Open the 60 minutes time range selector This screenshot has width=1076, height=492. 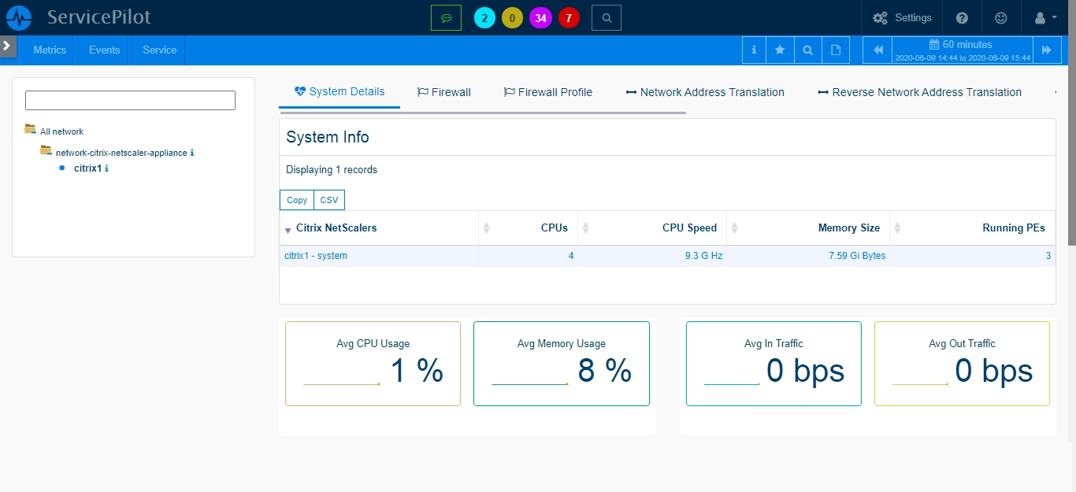(x=961, y=50)
